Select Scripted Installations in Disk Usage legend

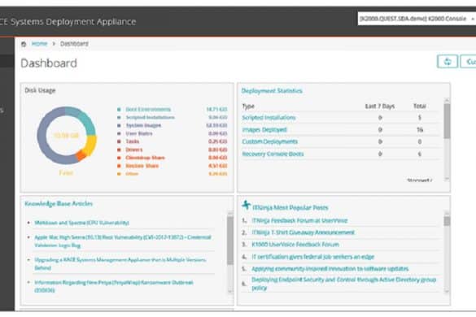coord(150,117)
